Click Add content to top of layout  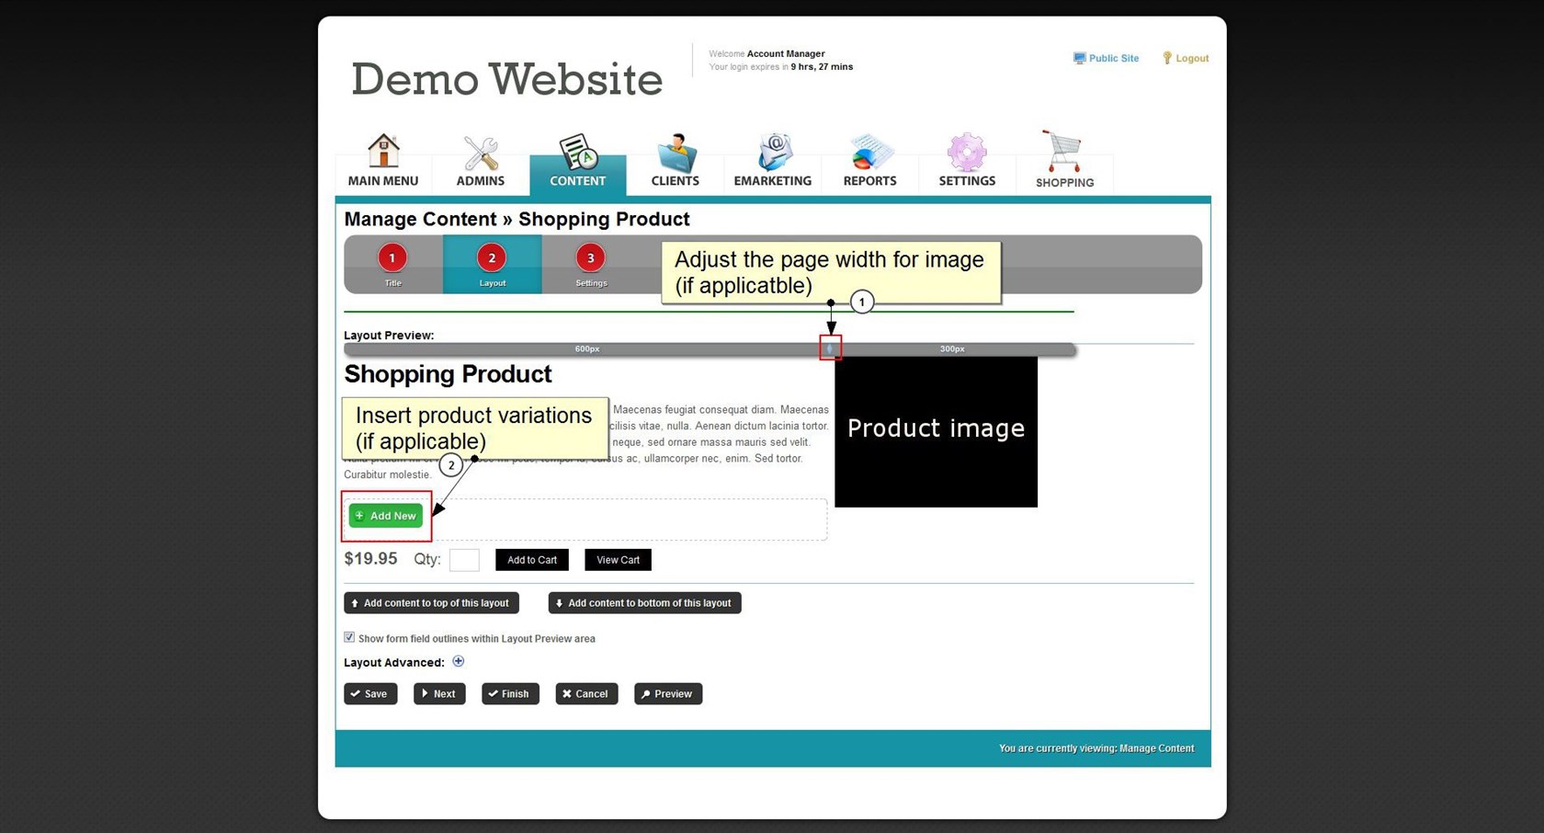(431, 603)
